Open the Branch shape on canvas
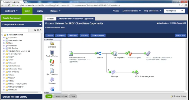The height and width of the screenshot is (100, 189). click(100, 53)
